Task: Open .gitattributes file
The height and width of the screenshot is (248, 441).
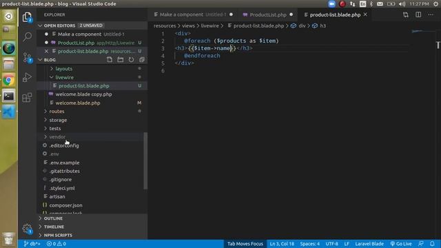Action: click(64, 172)
